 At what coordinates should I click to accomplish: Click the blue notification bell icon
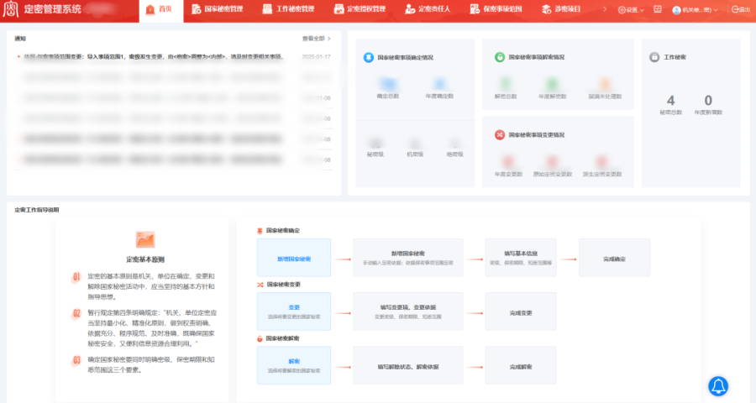pos(718,385)
